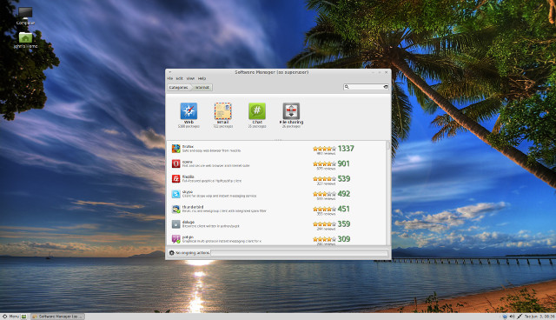
Task: Click the 901 score for Opera
Action: [344, 163]
